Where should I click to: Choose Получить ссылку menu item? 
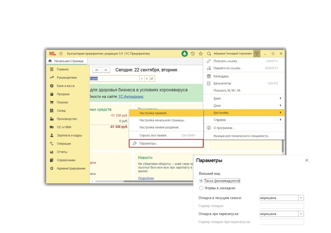click(x=244, y=61)
